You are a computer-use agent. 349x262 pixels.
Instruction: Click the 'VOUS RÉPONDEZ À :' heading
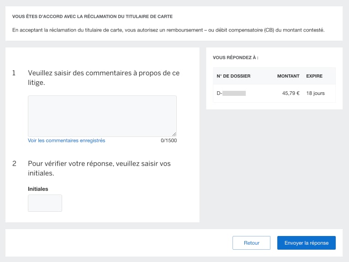pos(236,58)
